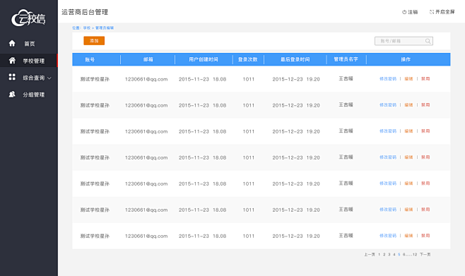Select page 12 in pagination
465x276 pixels.
[x=415, y=254]
